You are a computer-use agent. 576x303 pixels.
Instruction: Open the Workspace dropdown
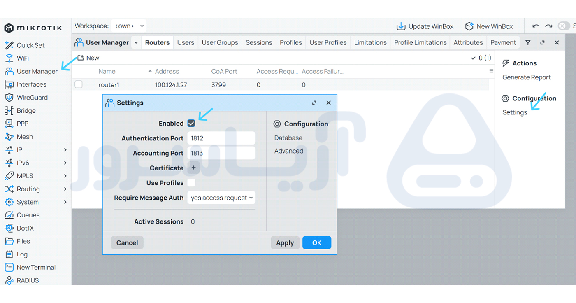point(129,26)
